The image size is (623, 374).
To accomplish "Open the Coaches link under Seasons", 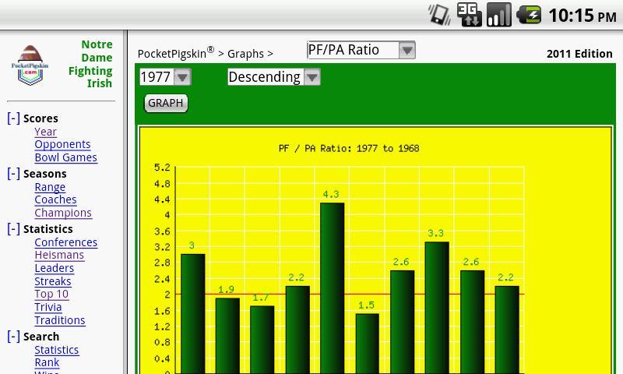I will pyautogui.click(x=55, y=199).
